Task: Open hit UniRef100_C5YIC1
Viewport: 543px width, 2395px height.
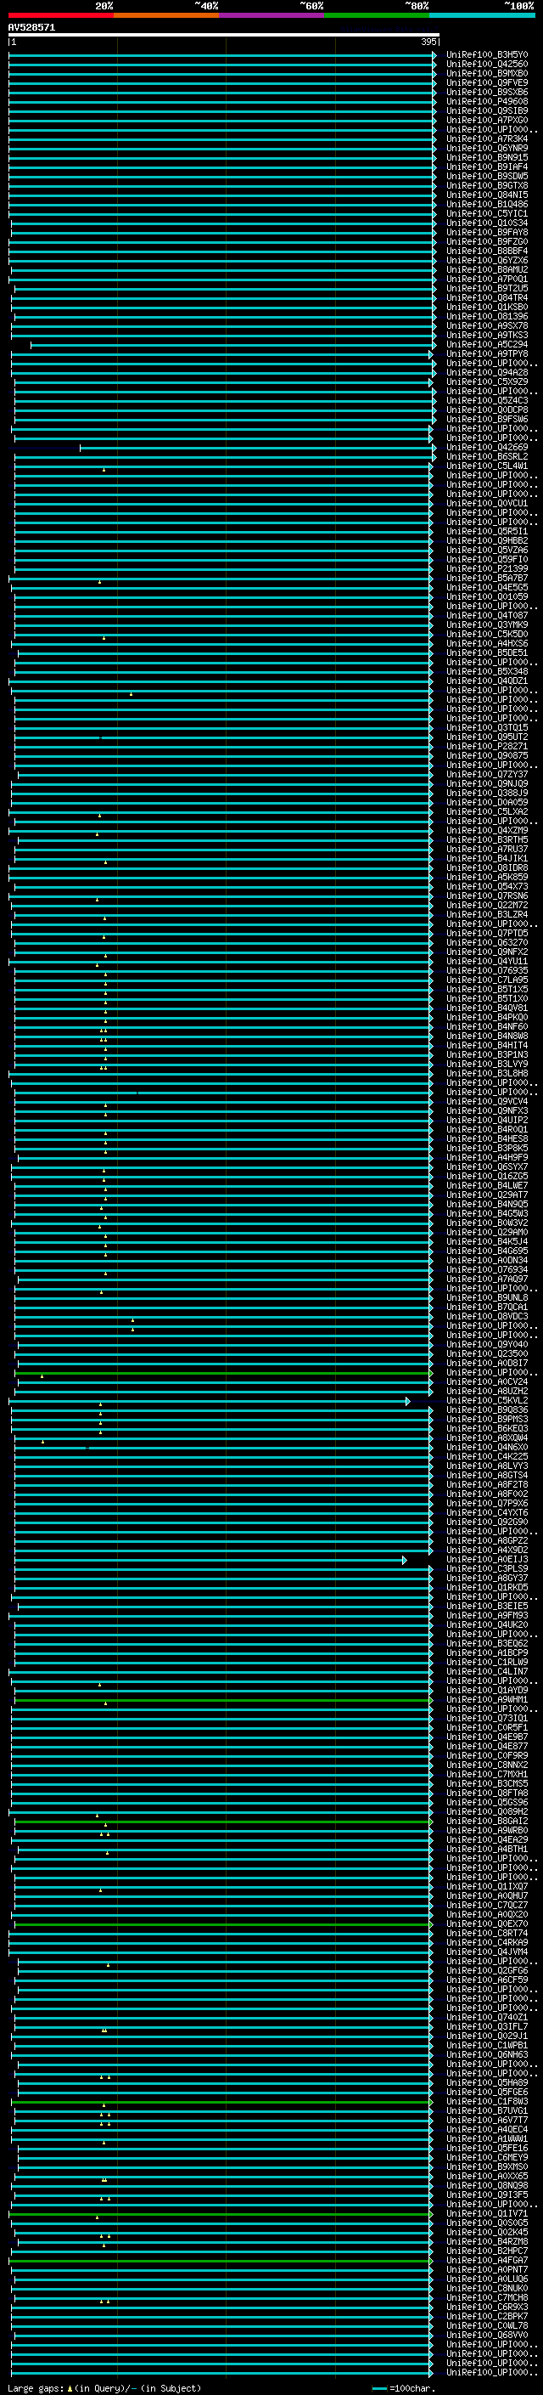Action: click(487, 214)
